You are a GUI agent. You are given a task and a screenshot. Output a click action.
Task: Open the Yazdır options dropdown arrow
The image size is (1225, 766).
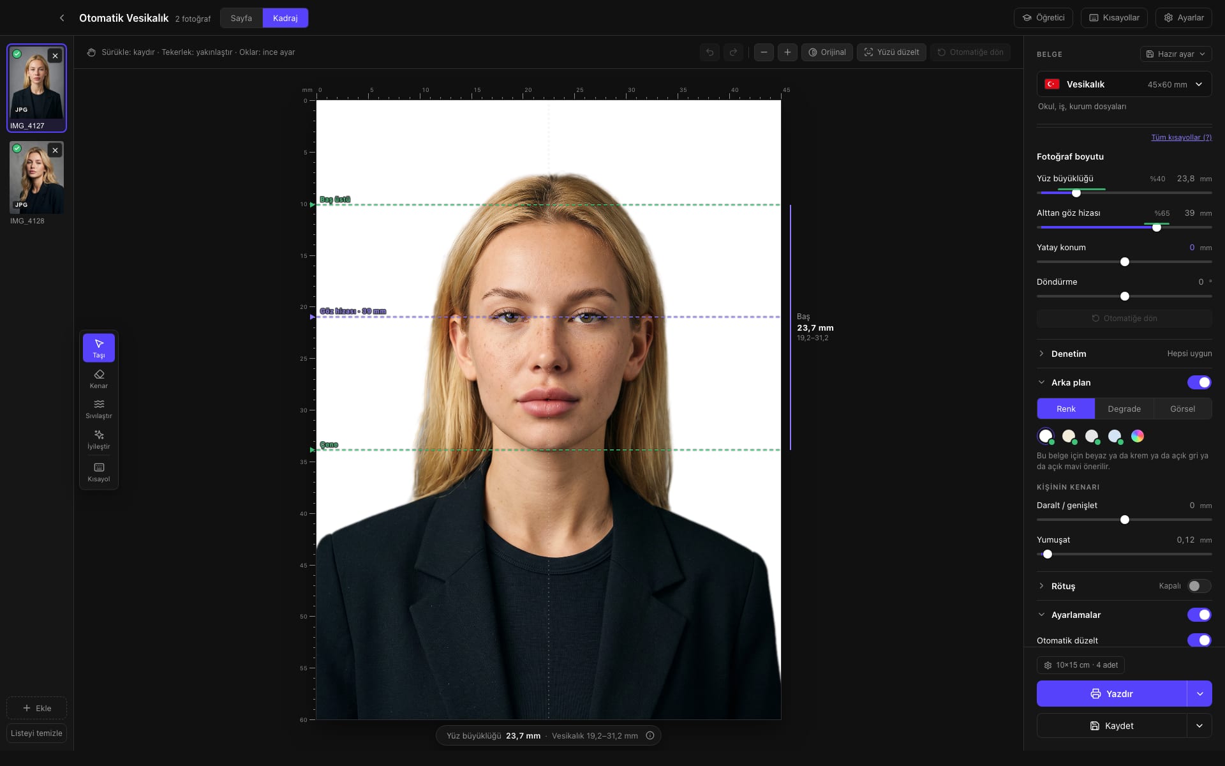(1199, 694)
